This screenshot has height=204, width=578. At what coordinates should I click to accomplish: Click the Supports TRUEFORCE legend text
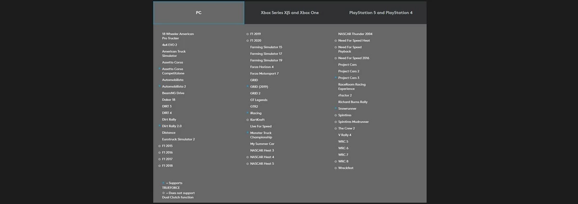172,185
